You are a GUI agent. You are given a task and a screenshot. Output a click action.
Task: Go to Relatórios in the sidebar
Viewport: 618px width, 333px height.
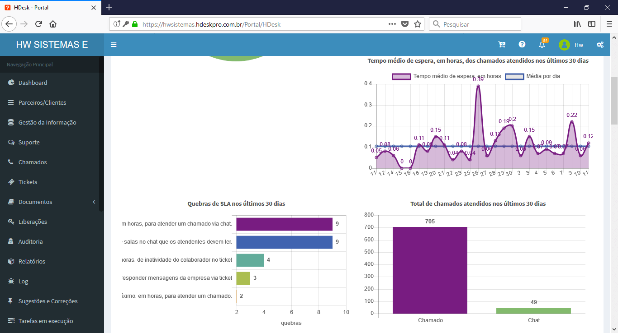tap(32, 261)
